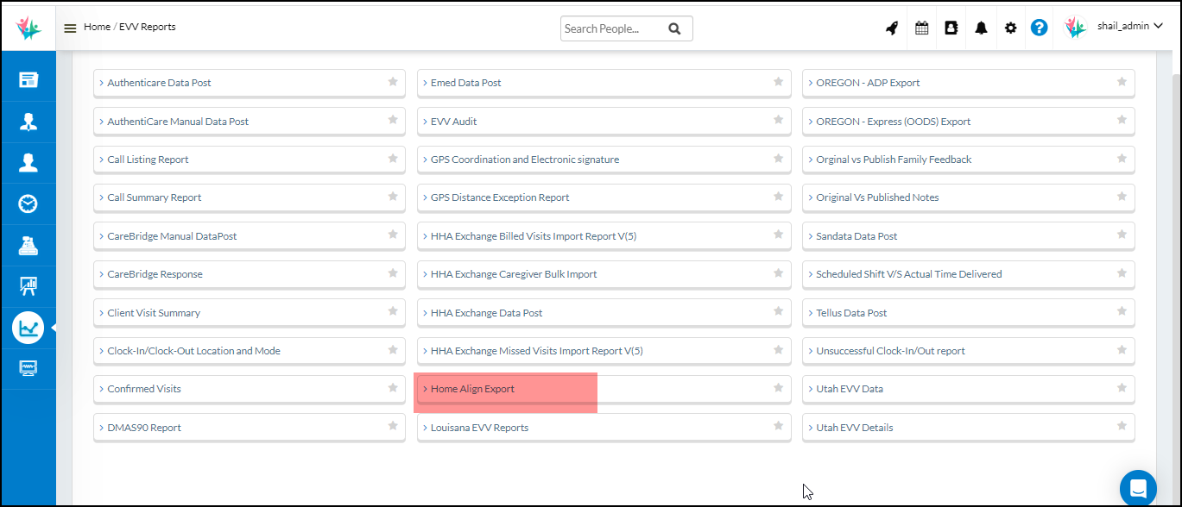Expand the hamburger navigation menu
The height and width of the screenshot is (507, 1182).
[x=70, y=28]
